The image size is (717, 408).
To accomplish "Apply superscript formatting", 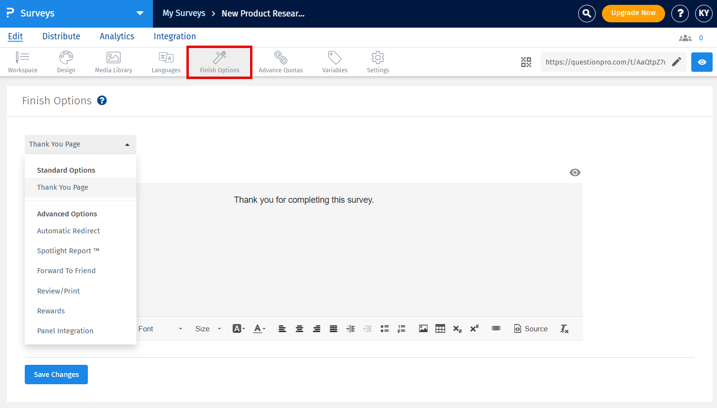I will coord(474,328).
